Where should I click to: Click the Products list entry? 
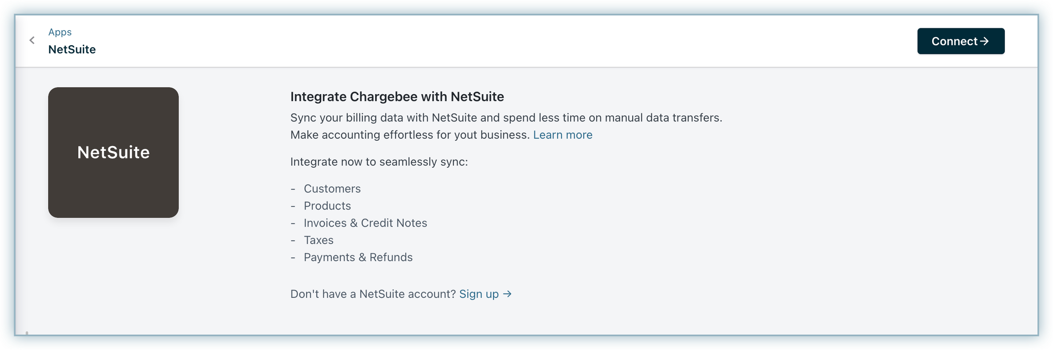pos(327,206)
